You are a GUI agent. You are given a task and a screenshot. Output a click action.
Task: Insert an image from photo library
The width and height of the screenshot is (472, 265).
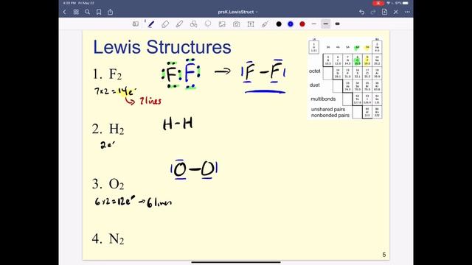(222, 24)
